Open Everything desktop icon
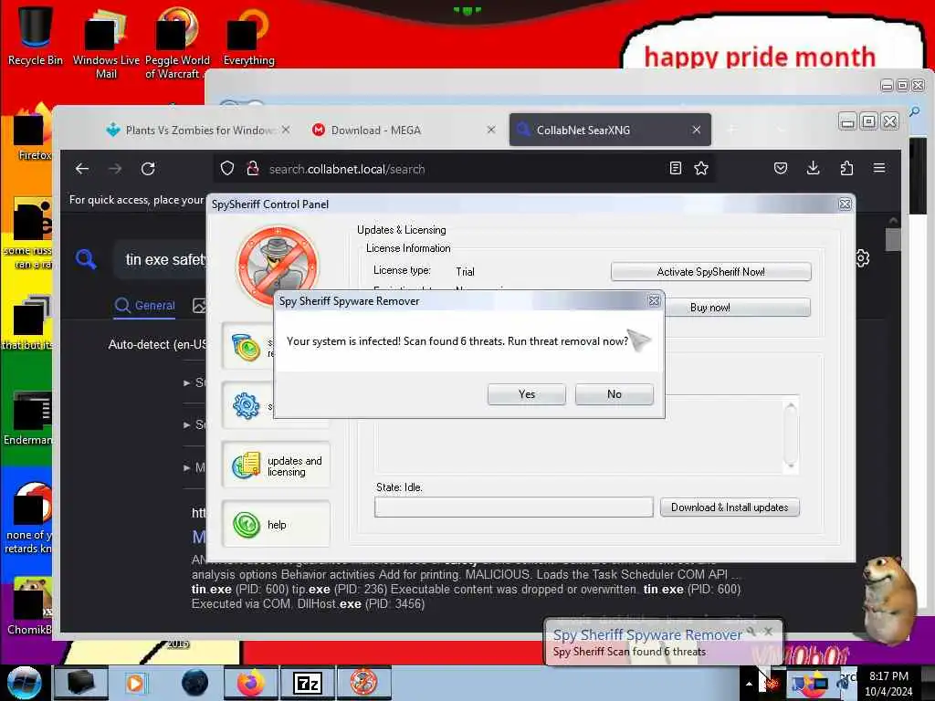Screen dimensions: 935x701 tap(248, 37)
